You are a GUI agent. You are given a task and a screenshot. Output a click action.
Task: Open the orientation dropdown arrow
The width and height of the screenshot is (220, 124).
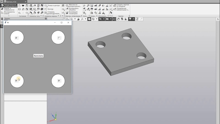click(86, 19)
